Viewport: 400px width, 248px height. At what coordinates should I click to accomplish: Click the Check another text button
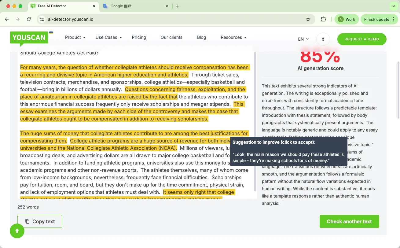pos(349,221)
